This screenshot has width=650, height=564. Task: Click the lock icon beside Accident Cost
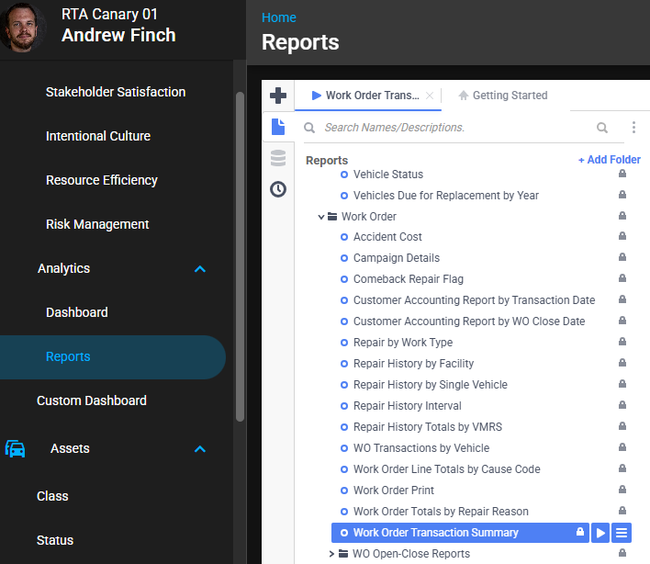(622, 237)
